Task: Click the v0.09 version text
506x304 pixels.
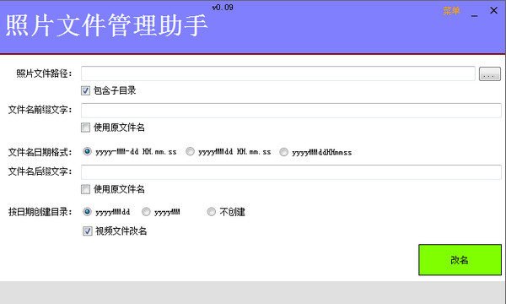Action: click(x=223, y=8)
